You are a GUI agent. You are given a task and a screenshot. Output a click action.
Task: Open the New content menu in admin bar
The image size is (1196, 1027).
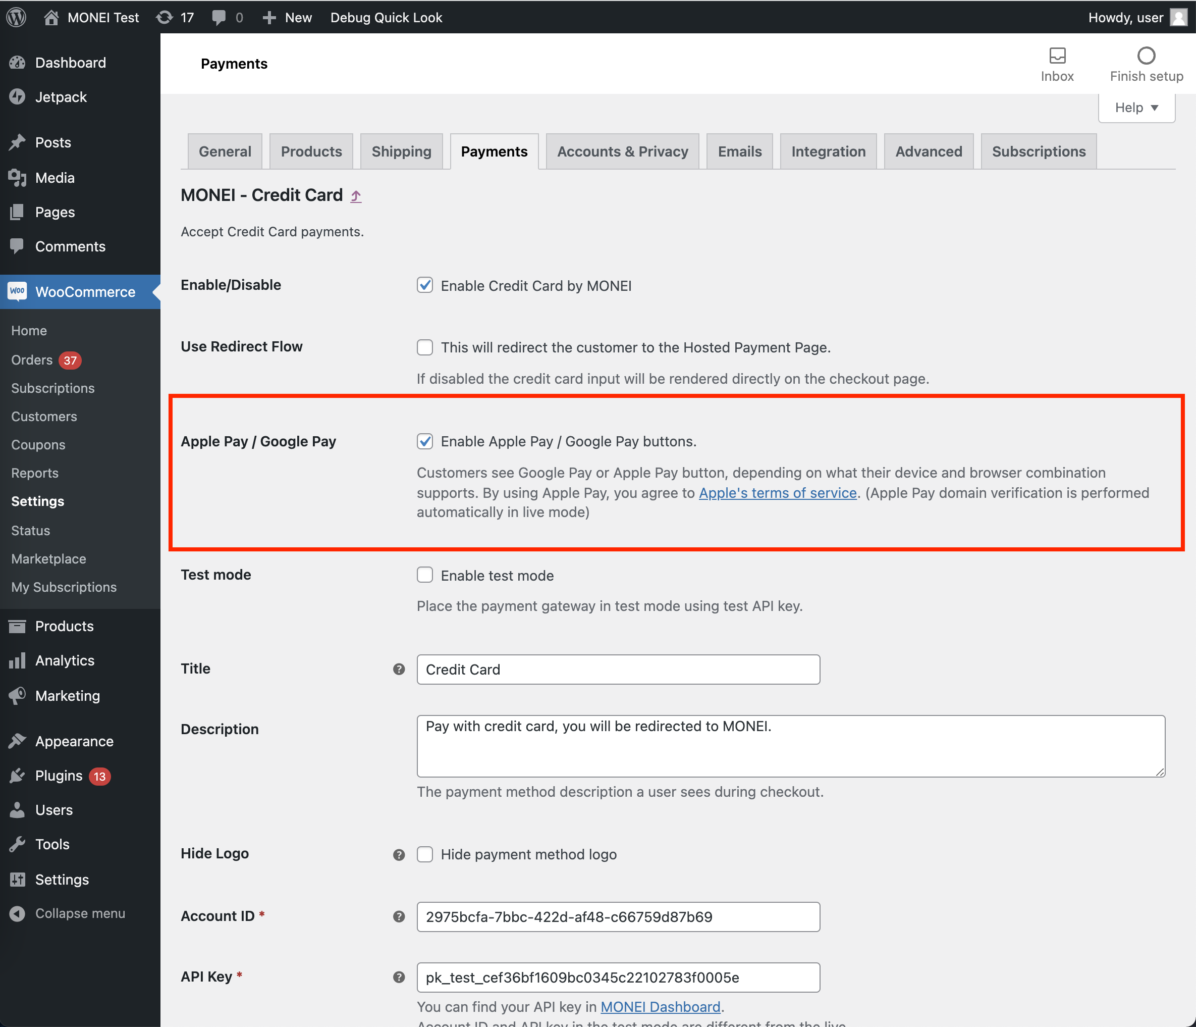[x=287, y=17]
